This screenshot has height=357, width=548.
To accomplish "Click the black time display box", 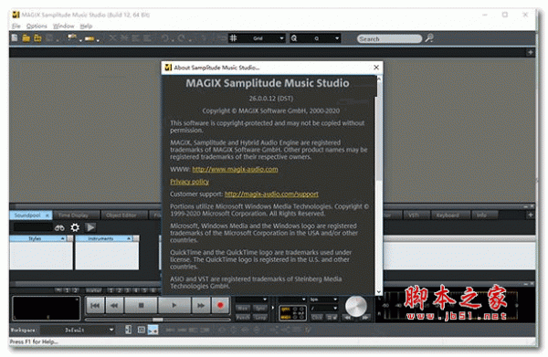I will click(x=47, y=308).
